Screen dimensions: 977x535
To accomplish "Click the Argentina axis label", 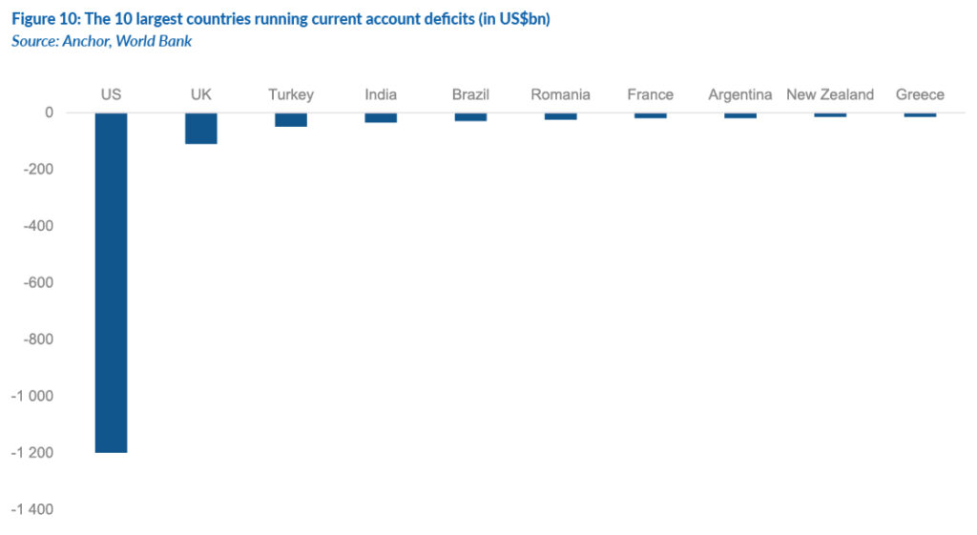I will tap(740, 94).
